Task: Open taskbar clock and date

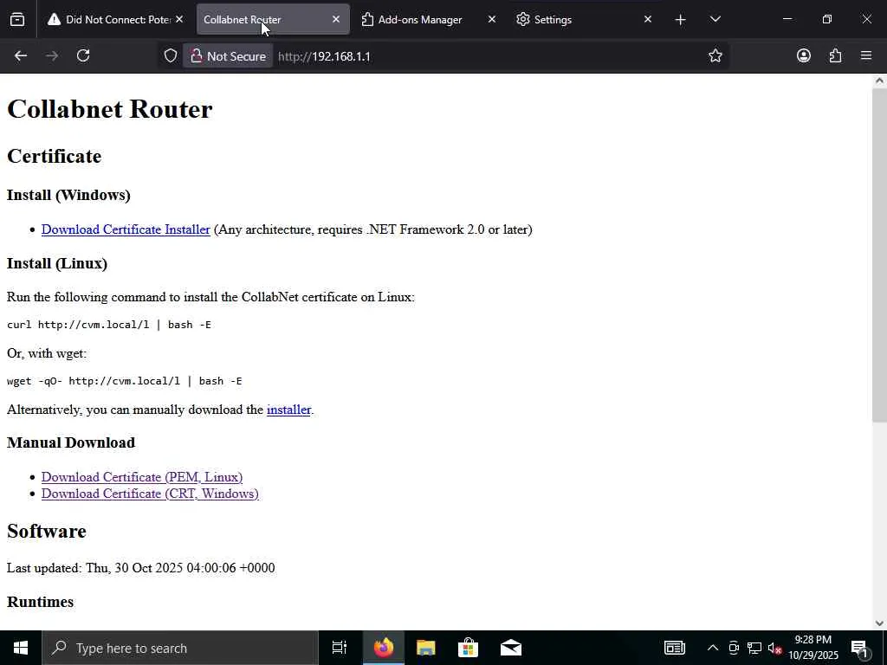Action: (813, 648)
